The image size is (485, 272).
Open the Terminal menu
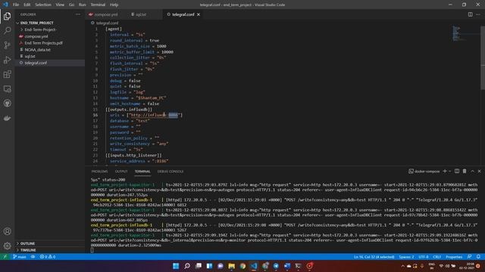click(x=98, y=5)
